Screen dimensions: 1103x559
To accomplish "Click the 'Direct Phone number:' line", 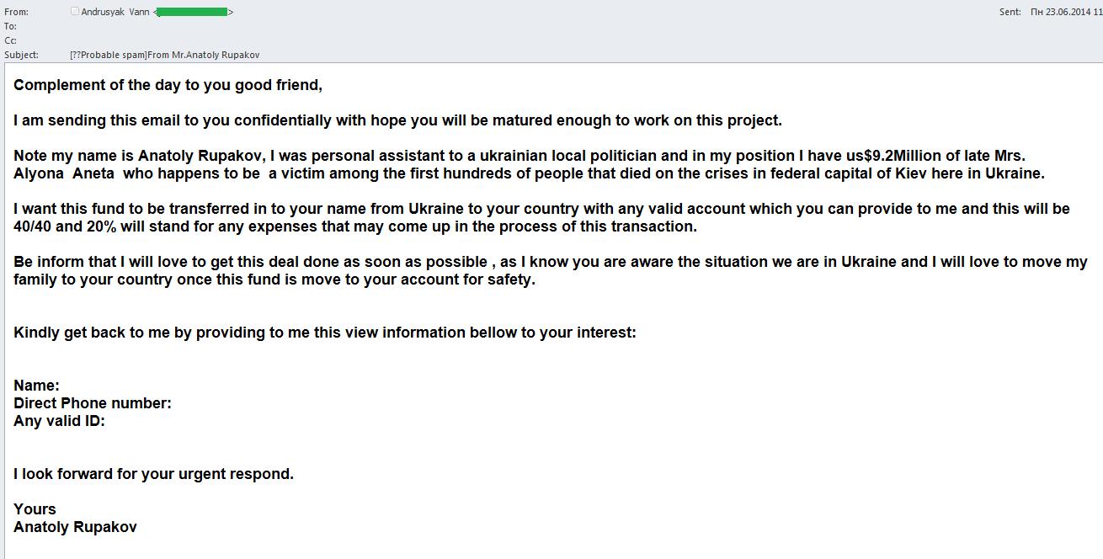I will 93,403.
